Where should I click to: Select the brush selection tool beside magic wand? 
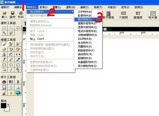coord(11,33)
